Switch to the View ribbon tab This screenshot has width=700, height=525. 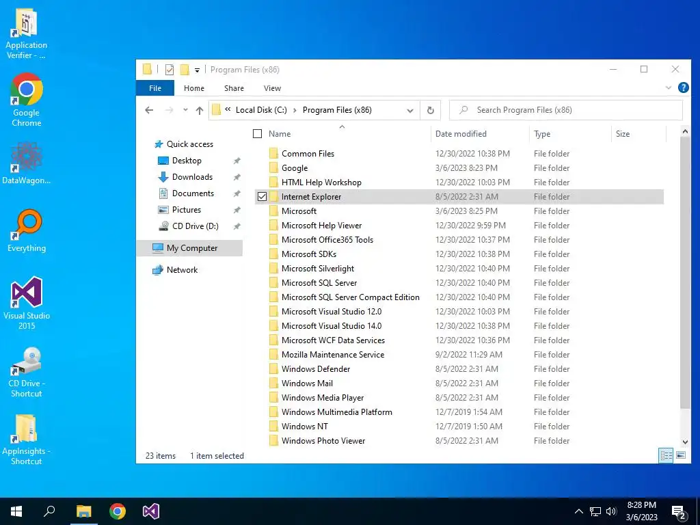tap(272, 88)
